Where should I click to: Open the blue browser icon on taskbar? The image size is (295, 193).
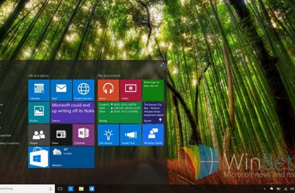pos(71,189)
